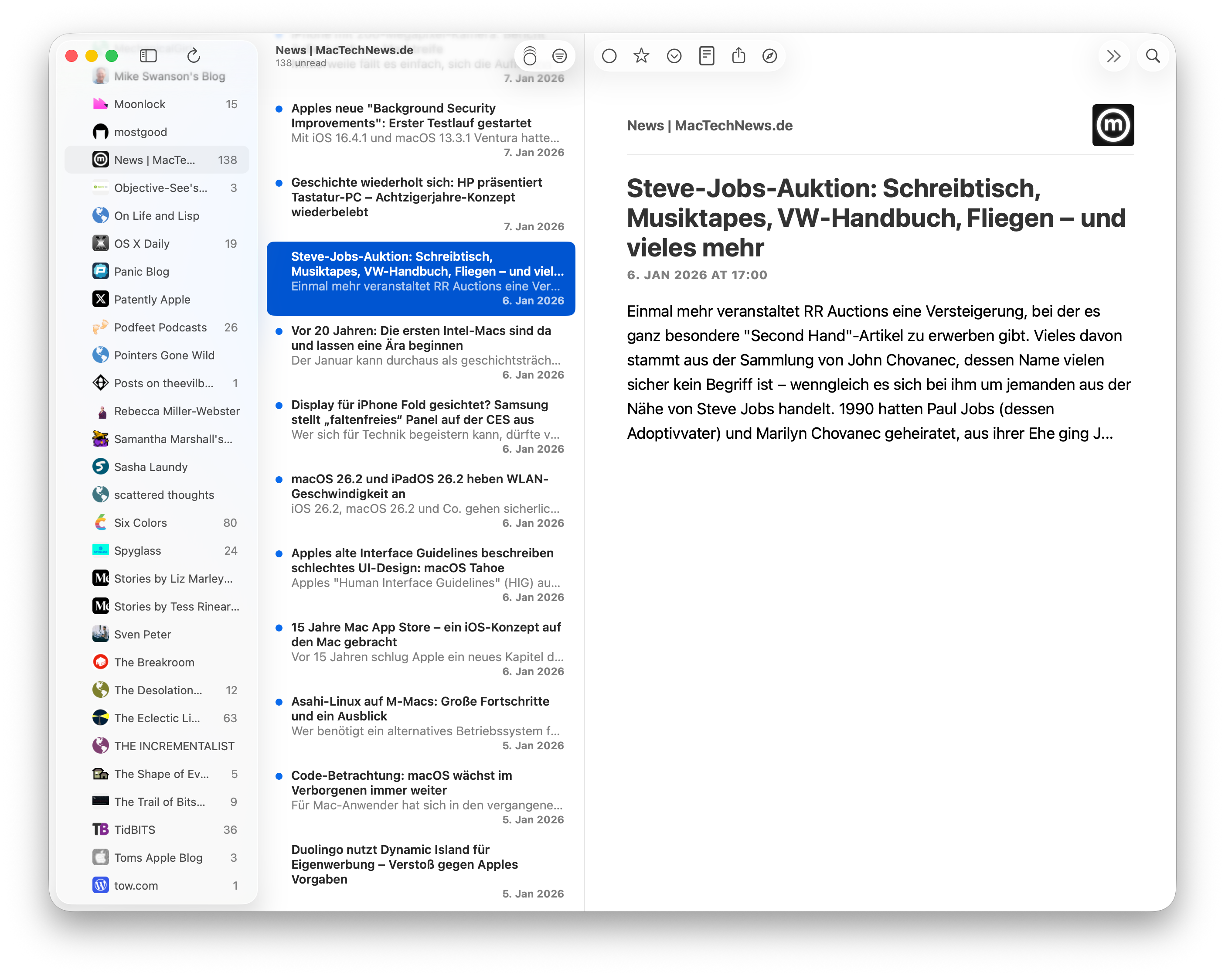Image resolution: width=1225 pixels, height=976 pixels.
Task: Click the refresh feeds icon
Action: (193, 56)
